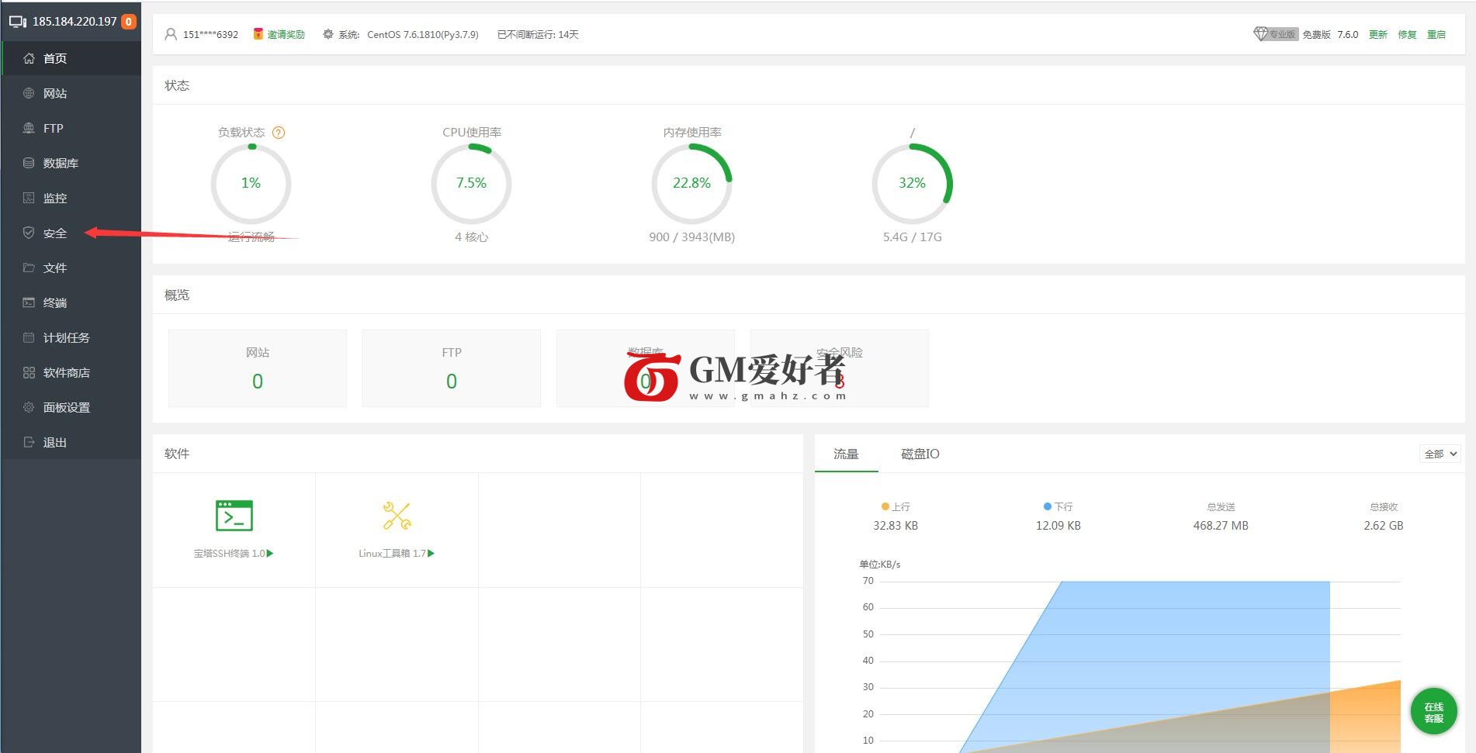Click the 网站 globe icon
The height and width of the screenshot is (753, 1476).
29,93
